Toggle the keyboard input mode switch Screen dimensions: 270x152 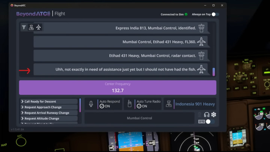pos(210,122)
